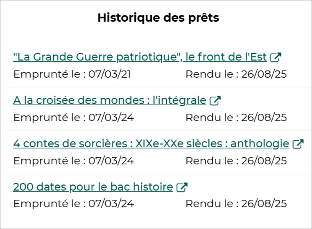Open "A la croisée des mondes : l'intégrale"
The image size is (312, 229).
pyautogui.click(x=110, y=100)
